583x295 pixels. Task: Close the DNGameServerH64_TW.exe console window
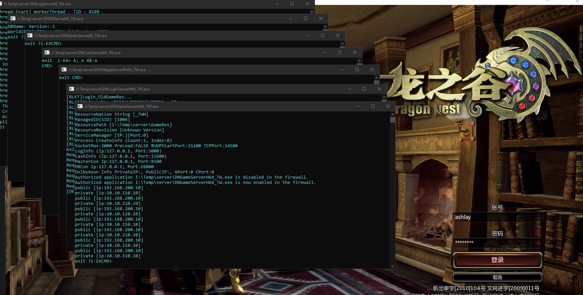(x=388, y=106)
